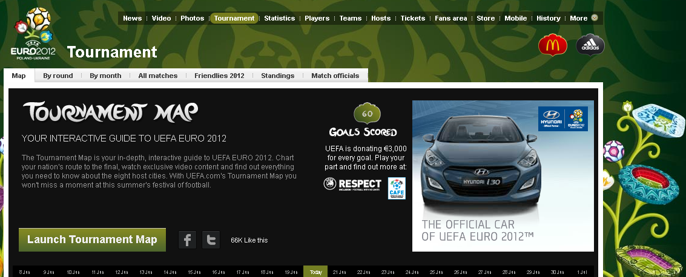Select the Tournament menu item
This screenshot has height=277, width=686.
(x=234, y=18)
